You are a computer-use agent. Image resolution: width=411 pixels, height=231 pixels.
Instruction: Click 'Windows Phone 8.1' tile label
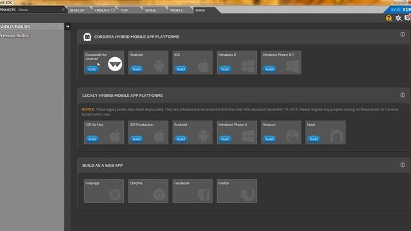(278, 55)
